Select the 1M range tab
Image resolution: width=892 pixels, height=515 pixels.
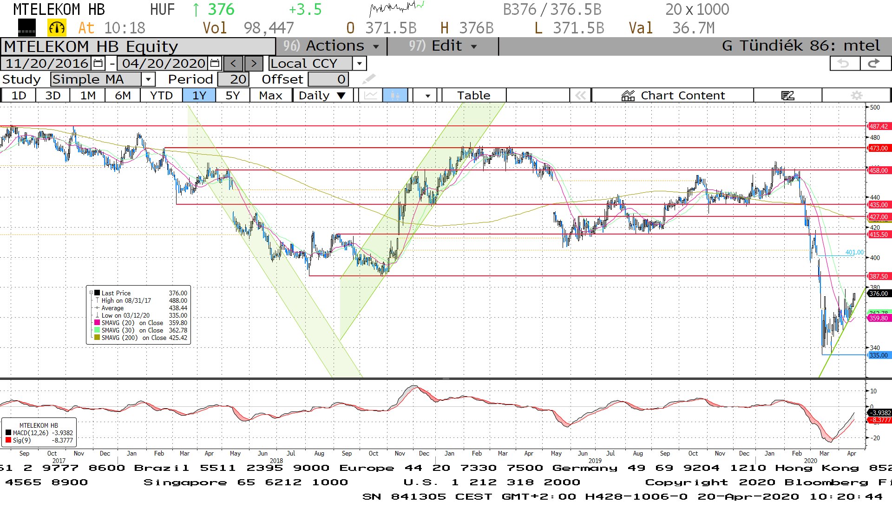[88, 95]
